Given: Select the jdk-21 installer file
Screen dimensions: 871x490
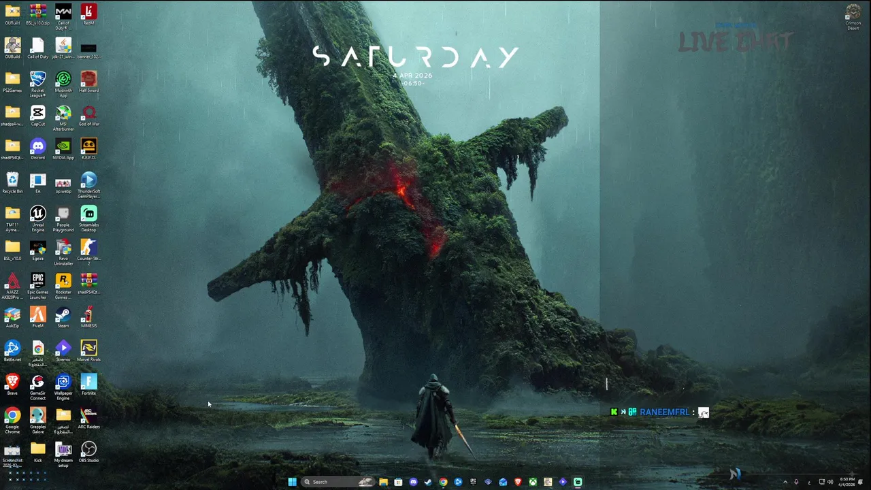Looking at the screenshot, I should tap(63, 48).
